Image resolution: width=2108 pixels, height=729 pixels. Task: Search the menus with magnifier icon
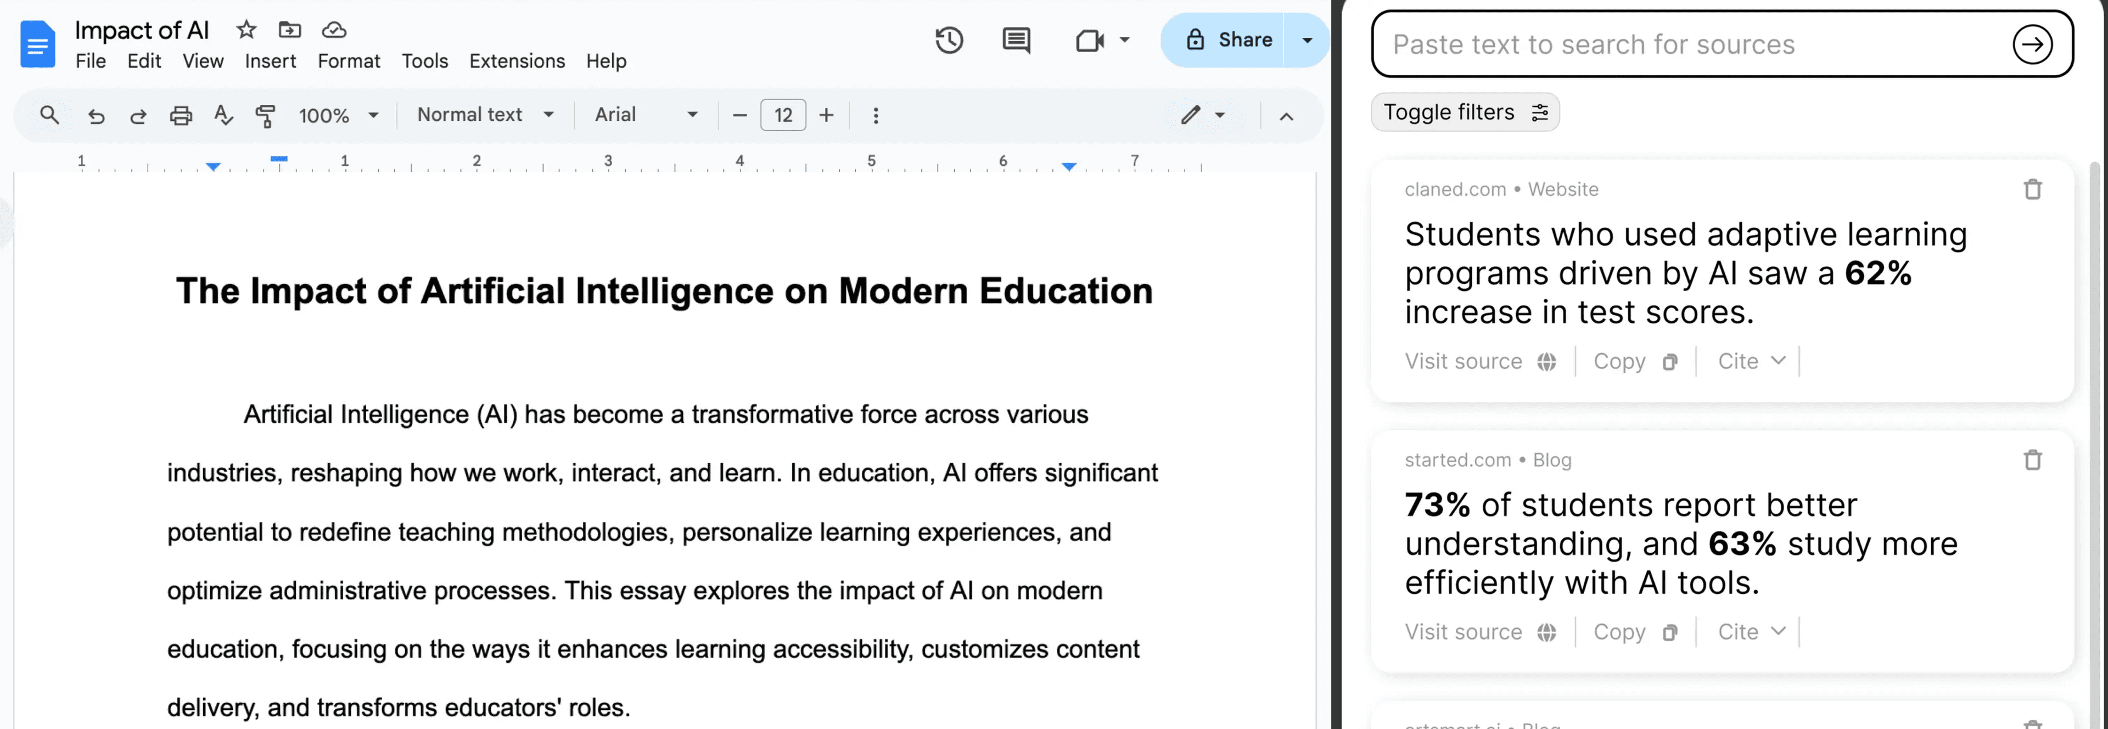click(x=50, y=115)
